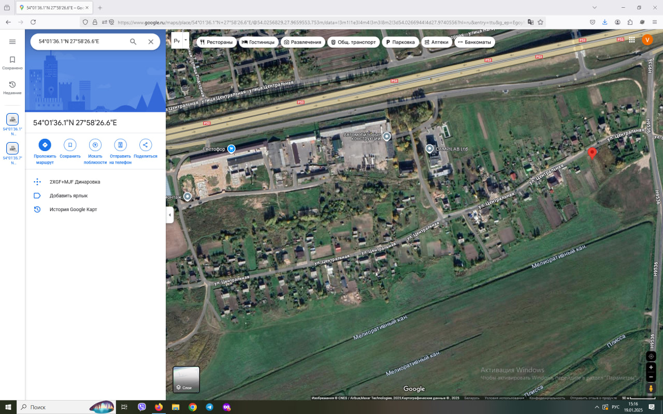Screen dimensions: 663x414
Task: Open the Google Maps hamburger menu
Action: click(12, 42)
